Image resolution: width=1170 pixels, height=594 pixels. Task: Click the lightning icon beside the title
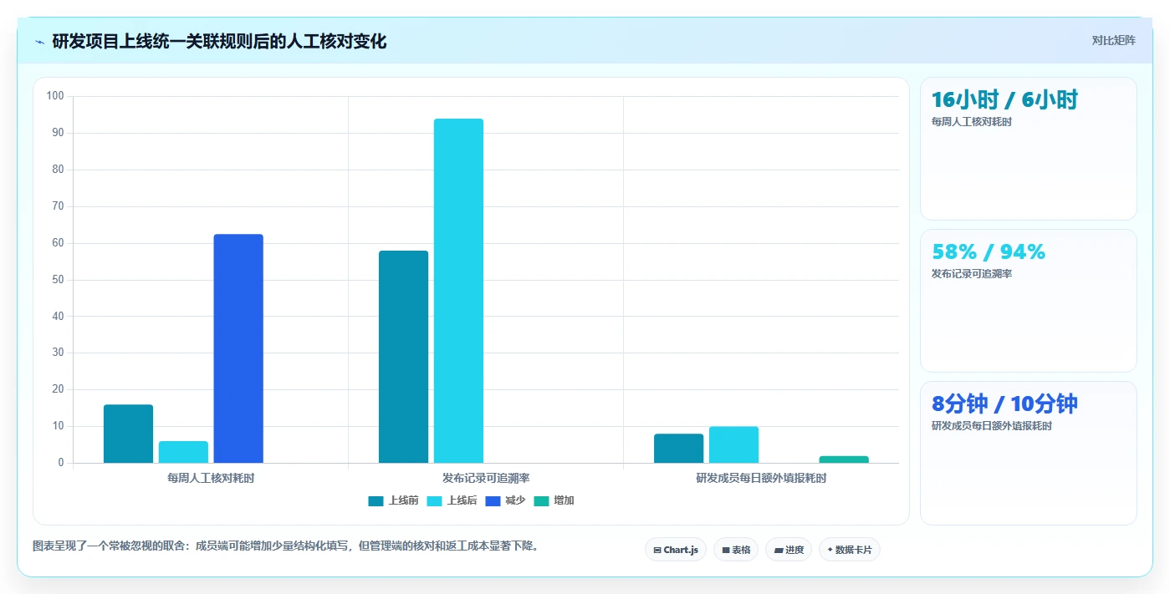pyautogui.click(x=39, y=42)
